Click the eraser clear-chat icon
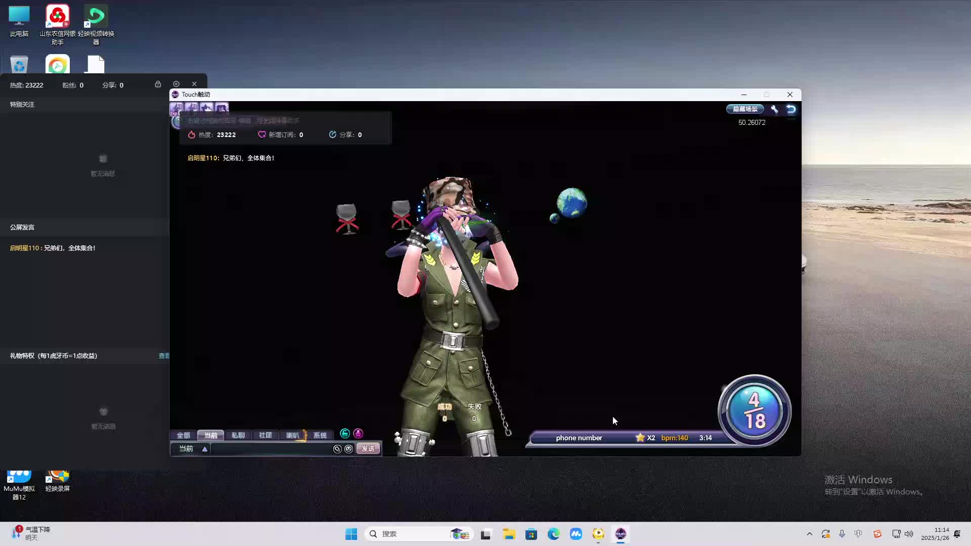Screen dimensions: 971x546 click(x=337, y=449)
